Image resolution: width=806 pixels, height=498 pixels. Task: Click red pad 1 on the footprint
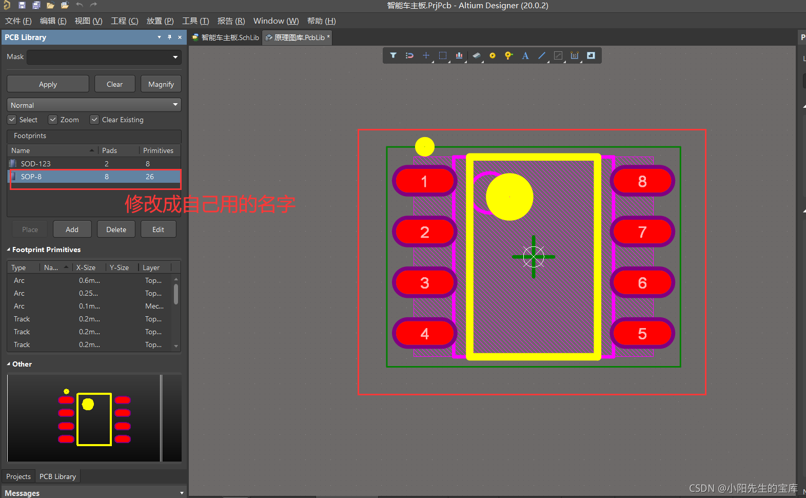424,181
